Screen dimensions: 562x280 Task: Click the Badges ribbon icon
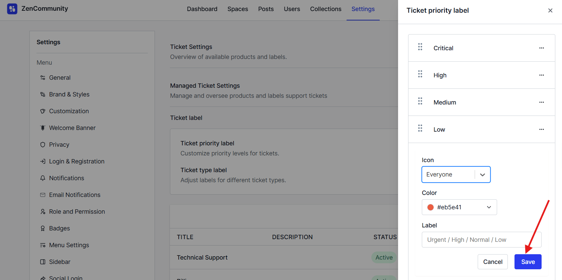43,228
